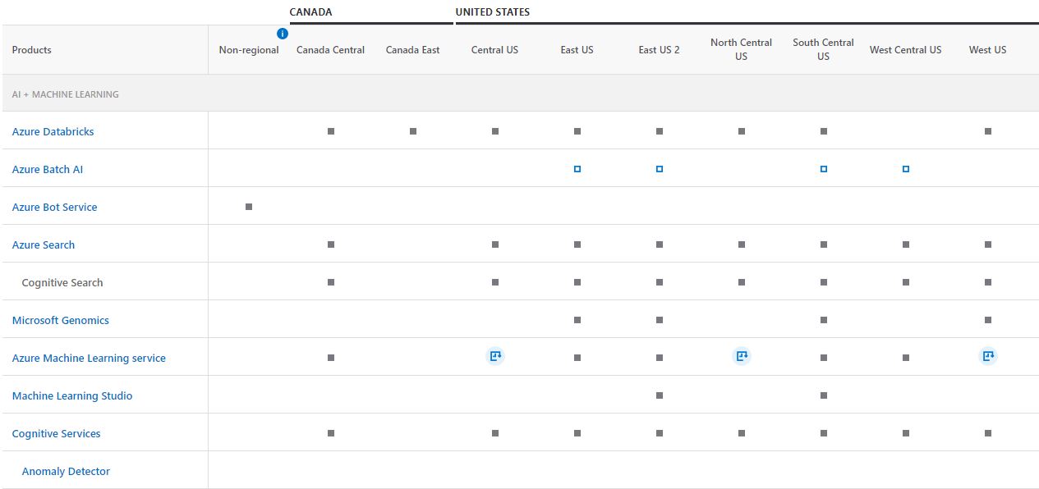Image resolution: width=1039 pixels, height=489 pixels.
Task: Click the Products column header
Action: (x=31, y=50)
